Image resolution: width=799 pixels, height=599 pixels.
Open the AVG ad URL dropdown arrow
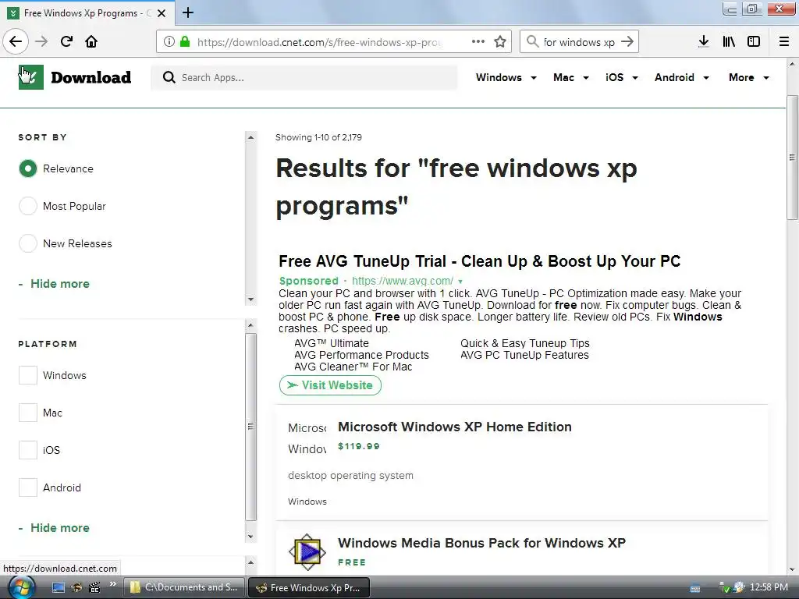click(460, 281)
